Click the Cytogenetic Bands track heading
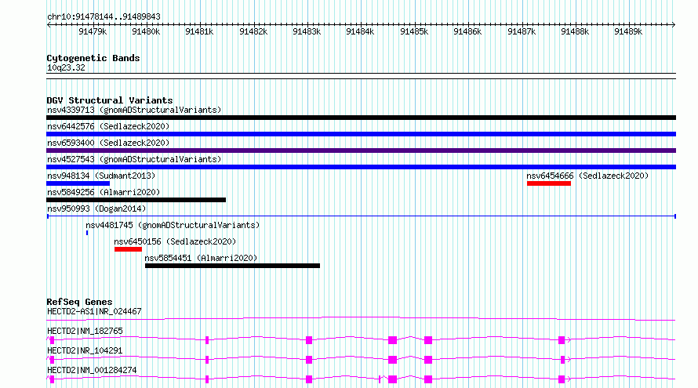Screen dimensions: 698x388 coord(93,58)
